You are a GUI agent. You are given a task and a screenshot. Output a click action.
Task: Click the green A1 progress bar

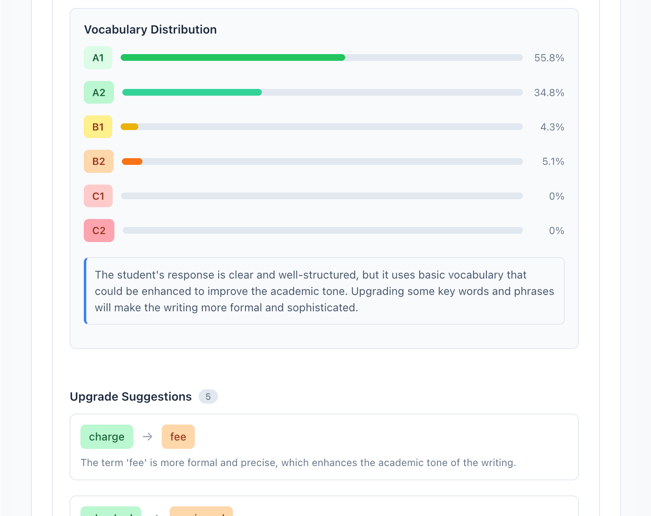(x=232, y=57)
